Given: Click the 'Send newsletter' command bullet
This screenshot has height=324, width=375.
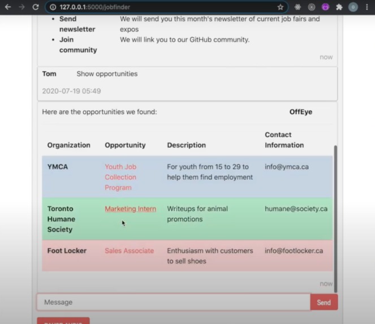Looking at the screenshot, I should point(77,24).
